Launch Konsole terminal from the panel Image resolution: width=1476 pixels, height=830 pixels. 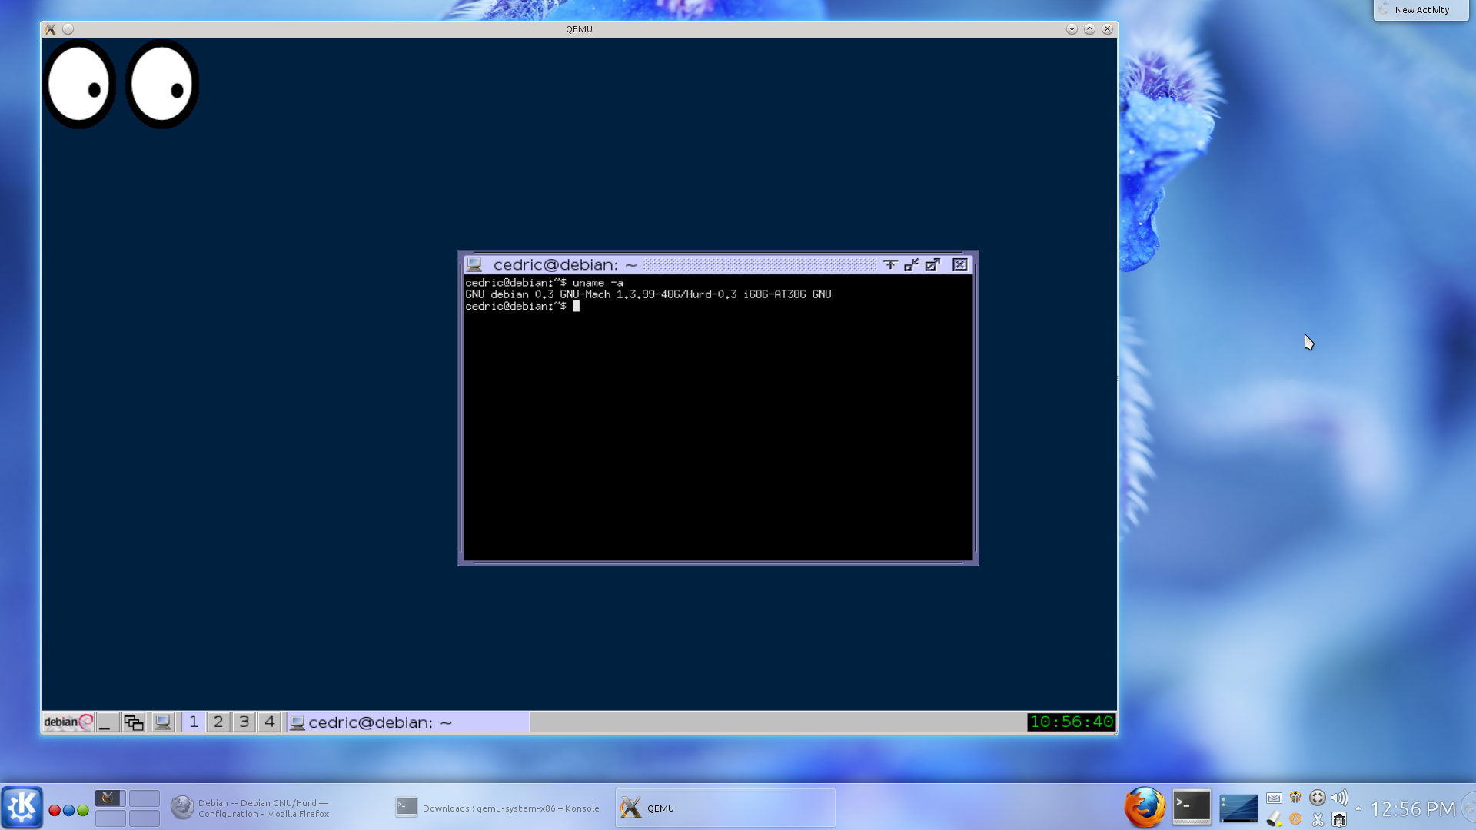1192,807
